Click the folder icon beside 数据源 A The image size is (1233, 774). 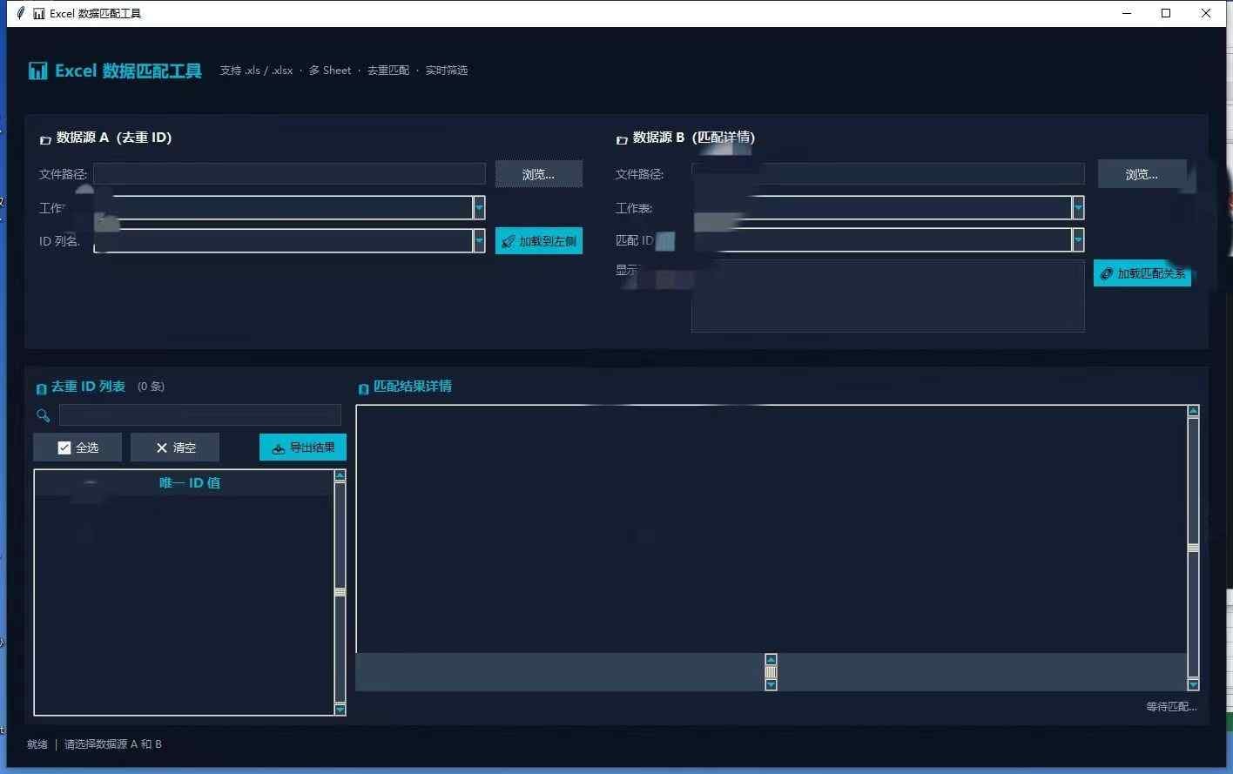[45, 139]
